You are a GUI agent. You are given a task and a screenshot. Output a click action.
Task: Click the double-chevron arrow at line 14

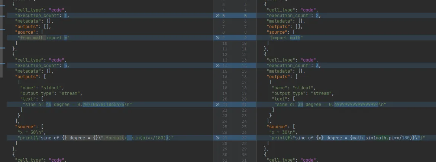[217, 66]
